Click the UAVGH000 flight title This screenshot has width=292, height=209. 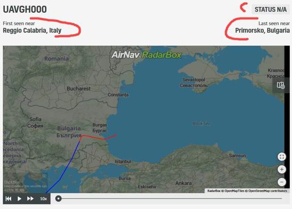25,9
